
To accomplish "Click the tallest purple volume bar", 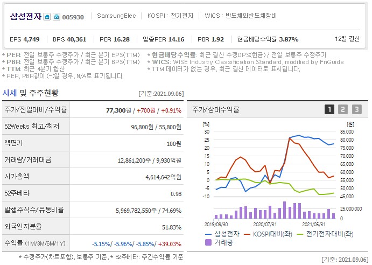I will [x=284, y=210].
